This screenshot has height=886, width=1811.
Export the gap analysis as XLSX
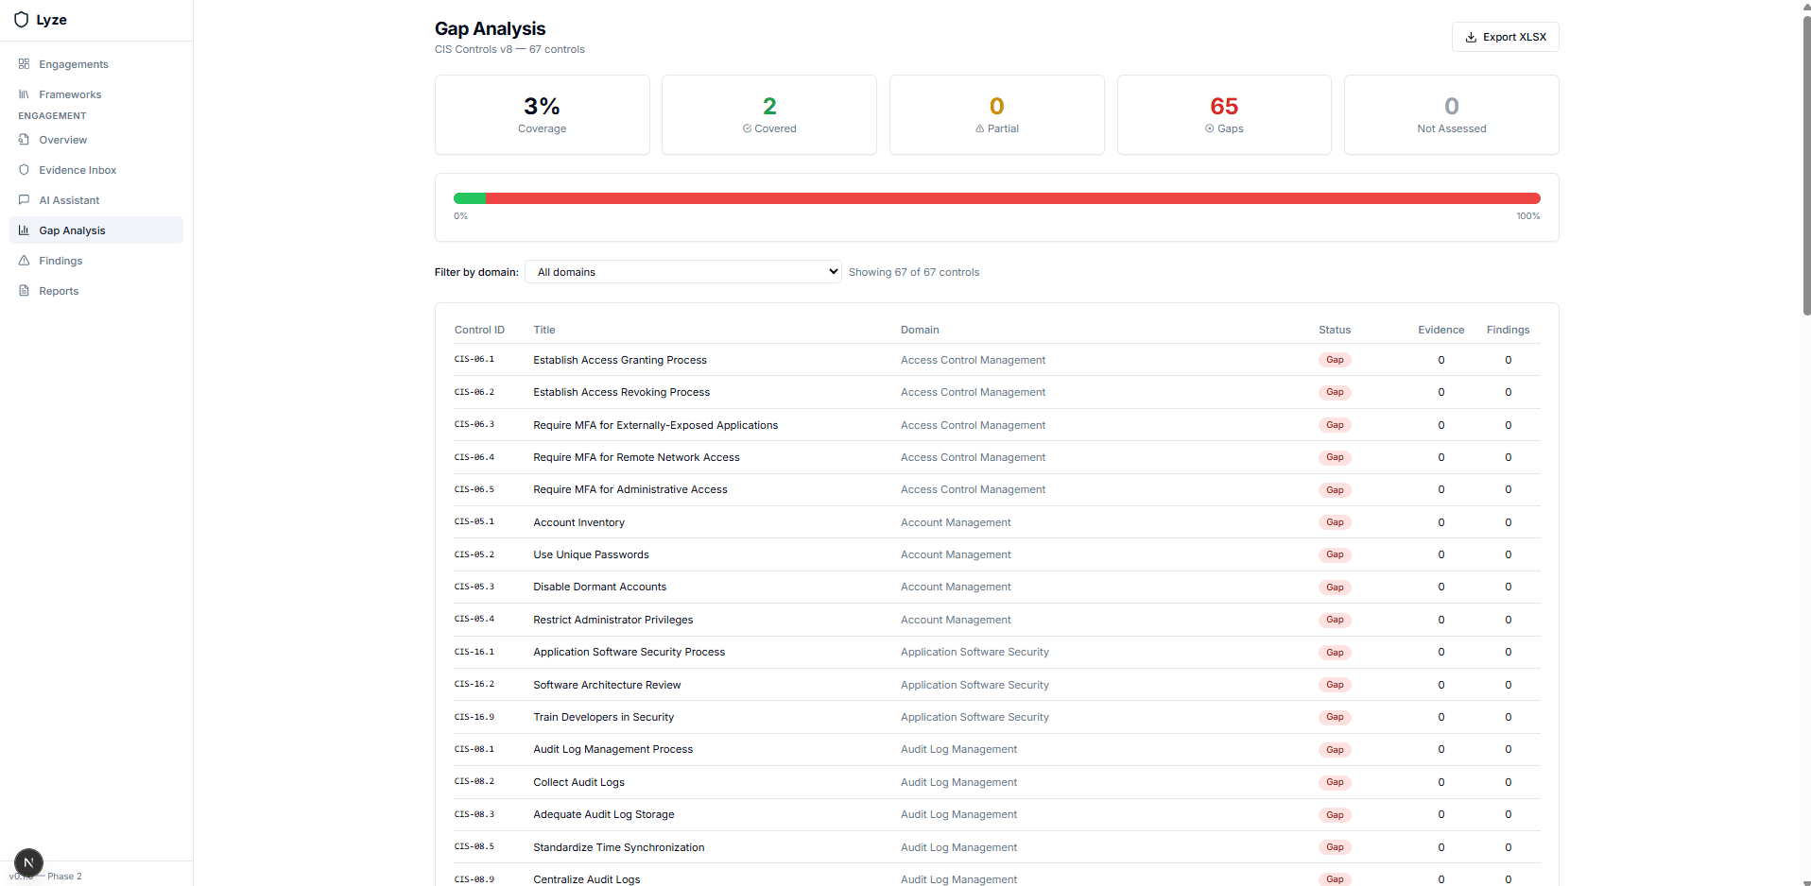(x=1505, y=37)
